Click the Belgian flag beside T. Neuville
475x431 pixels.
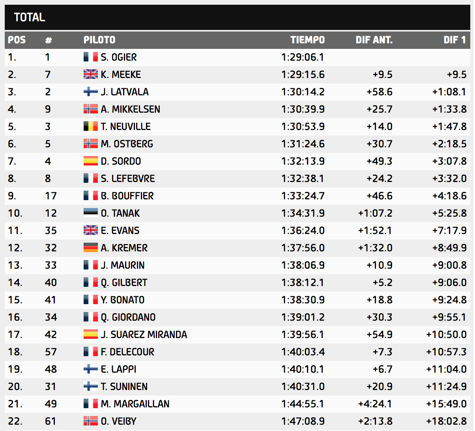click(x=90, y=126)
